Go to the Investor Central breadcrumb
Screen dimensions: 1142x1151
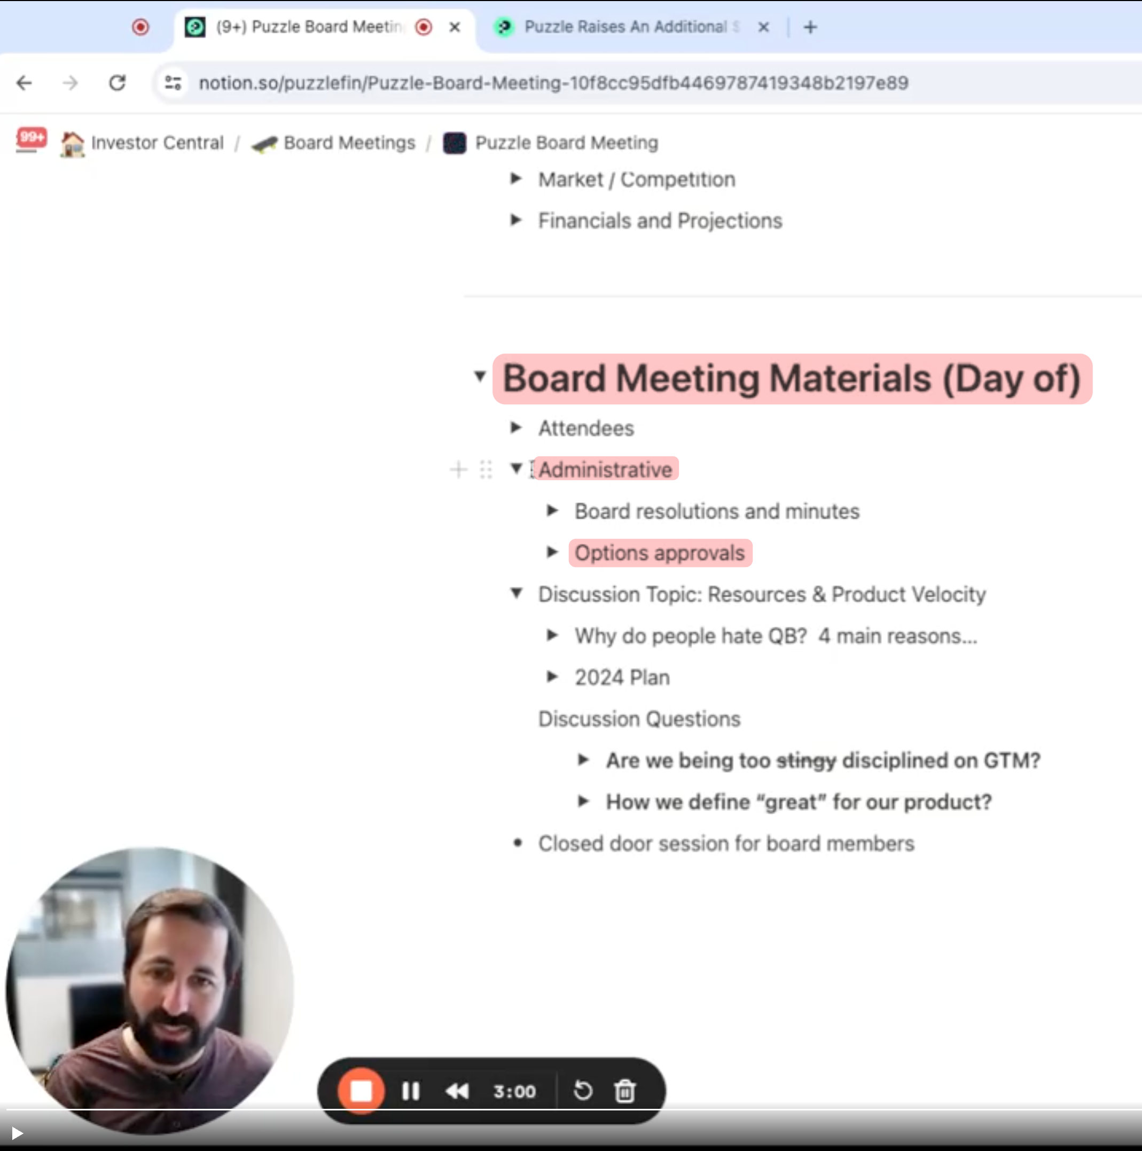point(157,143)
